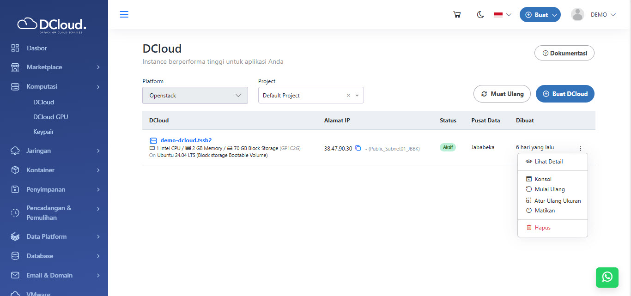Click the Buat DCloud button
The image size is (631, 296).
565,94
